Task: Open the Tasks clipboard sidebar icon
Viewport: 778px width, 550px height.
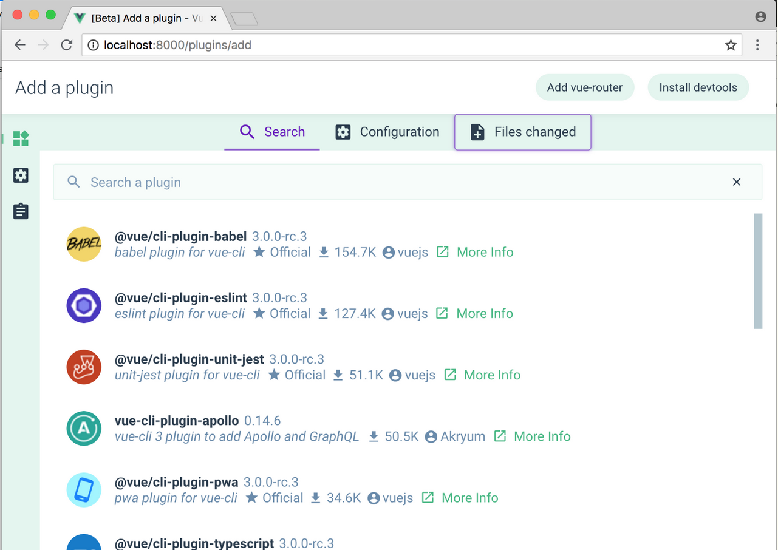Action: click(x=21, y=211)
